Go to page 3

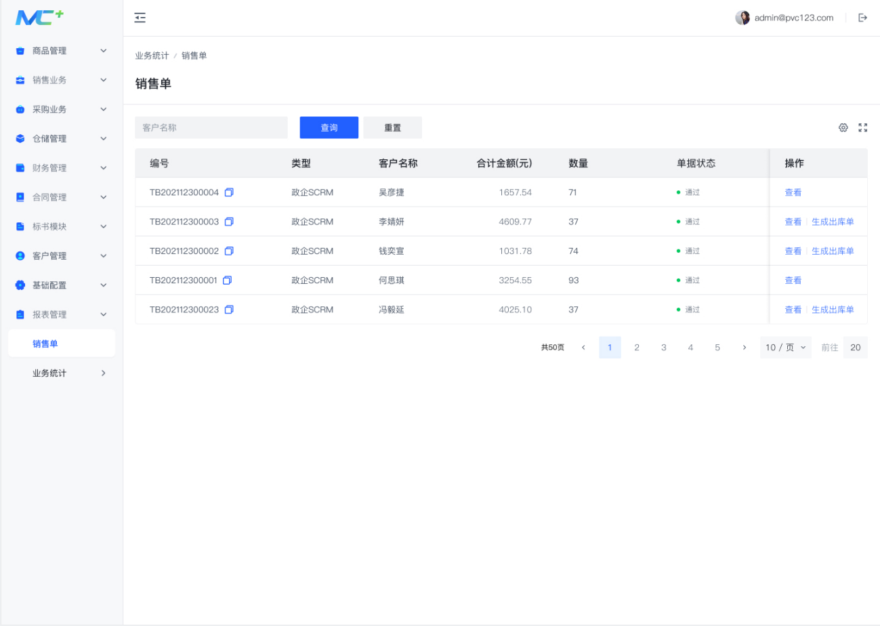click(x=663, y=348)
